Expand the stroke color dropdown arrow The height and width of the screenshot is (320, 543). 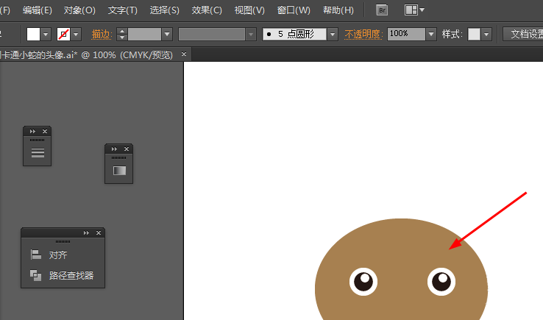point(76,35)
